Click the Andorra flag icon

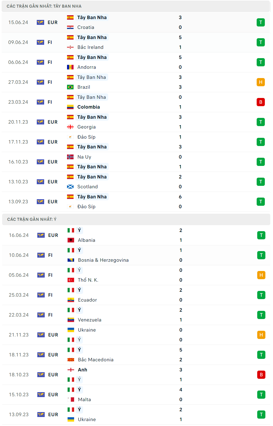click(x=70, y=67)
